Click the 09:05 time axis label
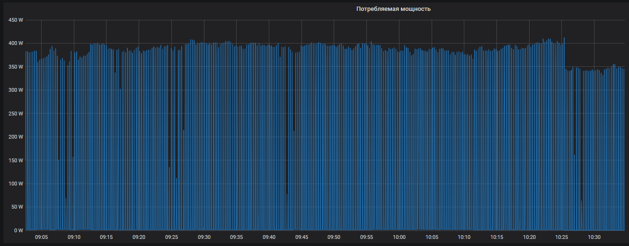The width and height of the screenshot is (629, 246). 41,237
